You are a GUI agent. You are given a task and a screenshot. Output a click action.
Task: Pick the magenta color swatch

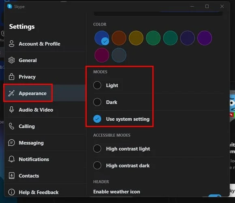pos(102,55)
